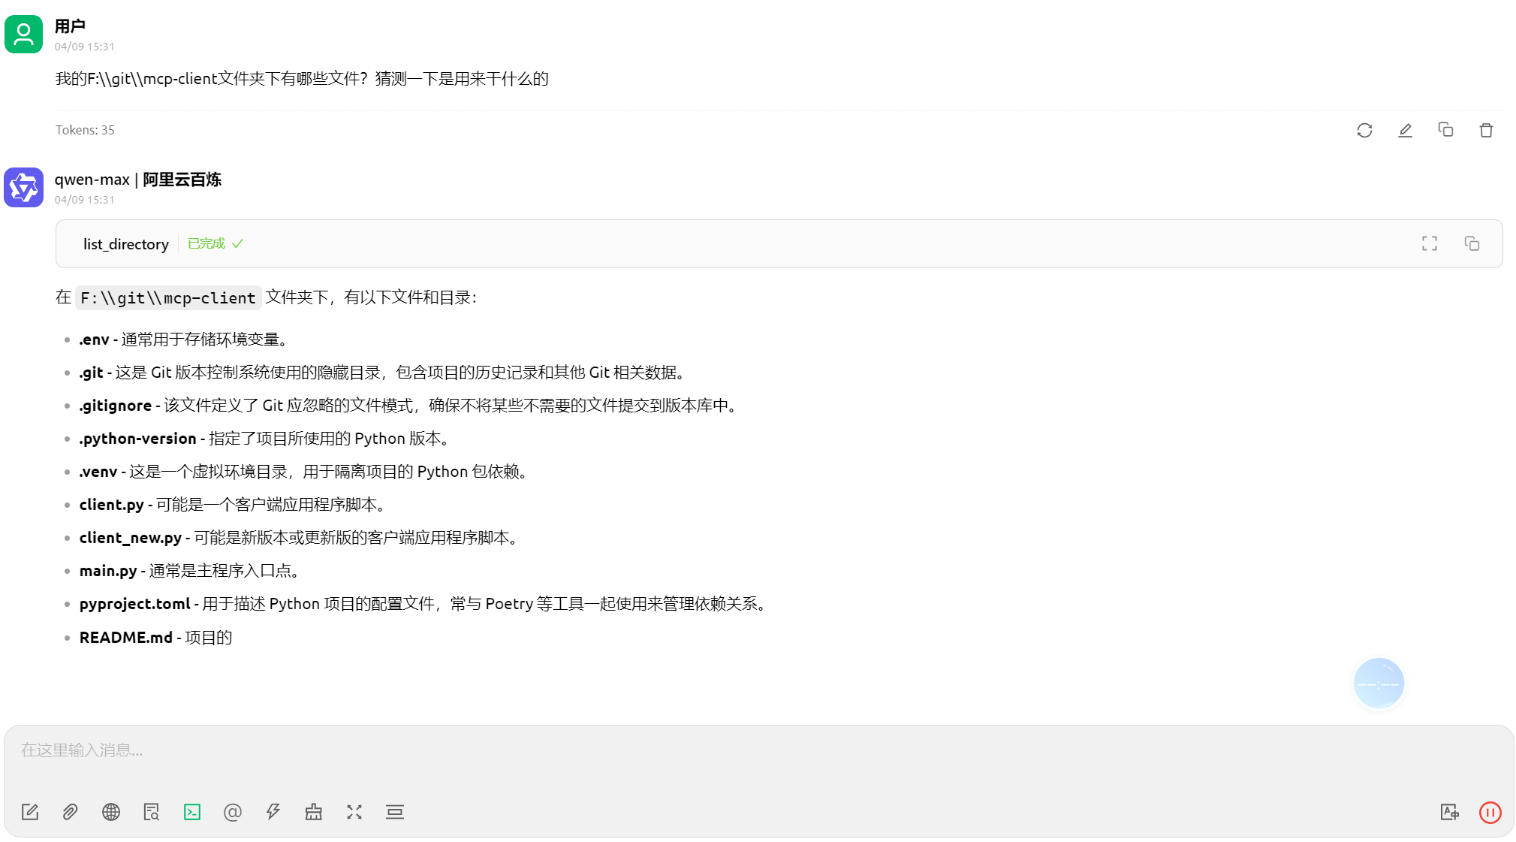Regenerate the user message

click(1364, 131)
